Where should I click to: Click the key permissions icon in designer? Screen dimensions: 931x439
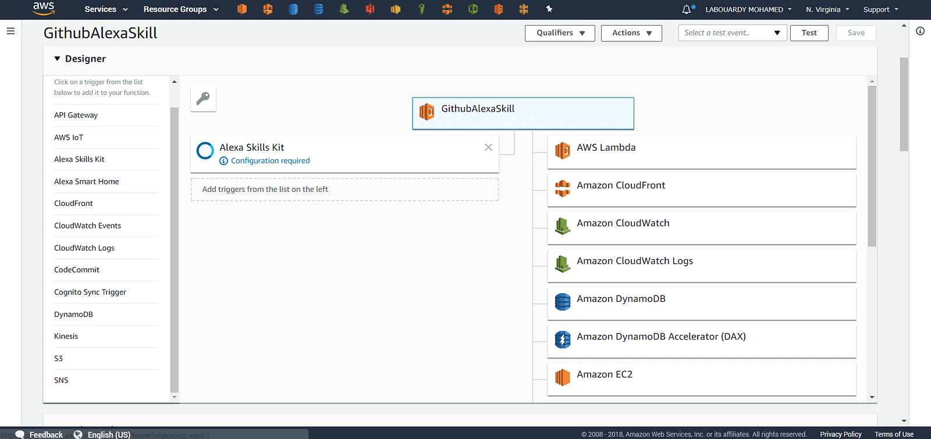[203, 99]
